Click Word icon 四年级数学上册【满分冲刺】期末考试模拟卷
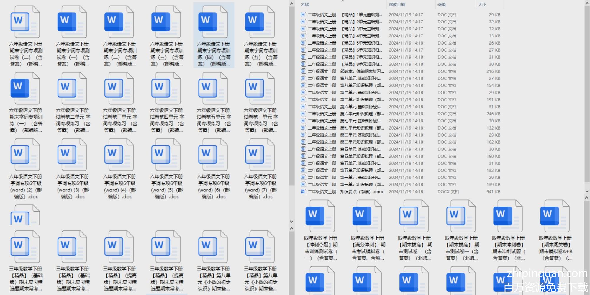The height and width of the screenshot is (295, 590). 367,216
